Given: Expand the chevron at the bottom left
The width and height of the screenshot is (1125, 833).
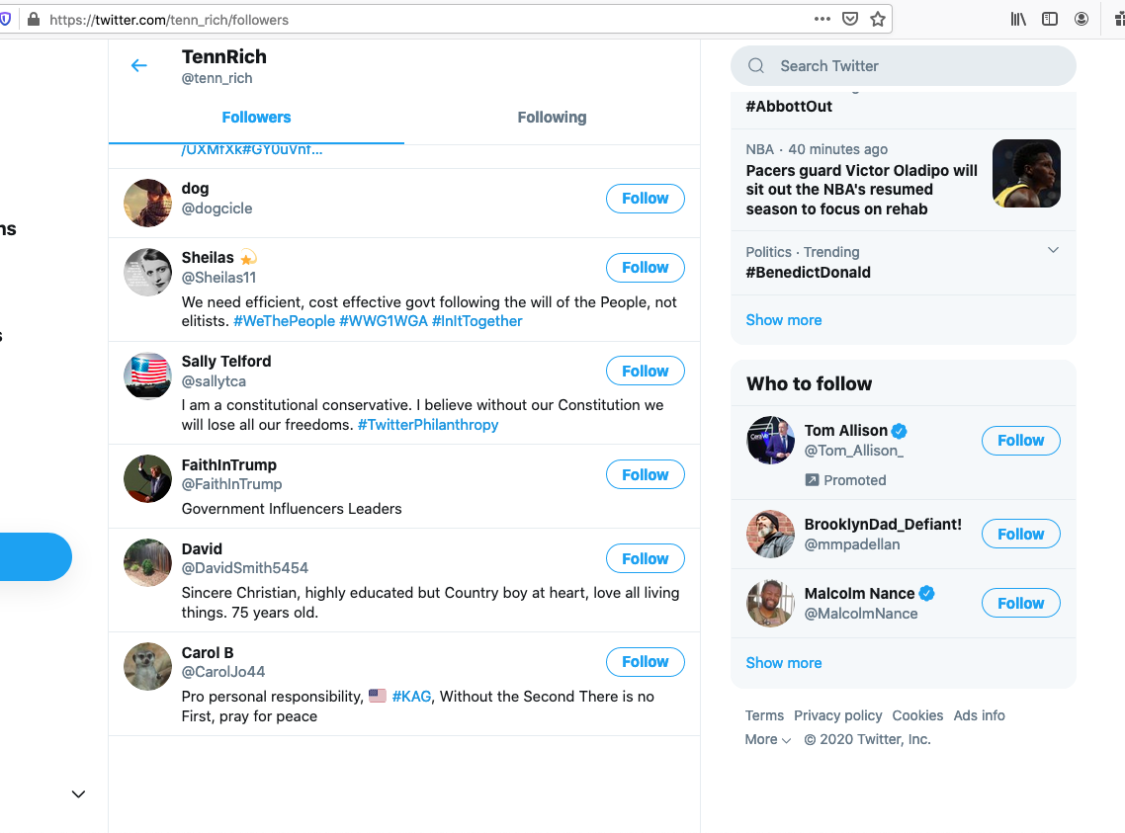Looking at the screenshot, I should [x=79, y=794].
